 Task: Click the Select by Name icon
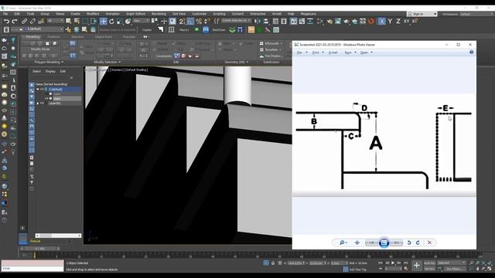point(77,22)
